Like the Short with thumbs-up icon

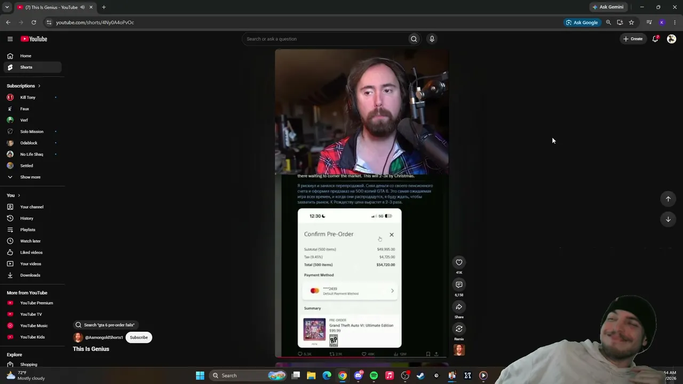point(459,262)
